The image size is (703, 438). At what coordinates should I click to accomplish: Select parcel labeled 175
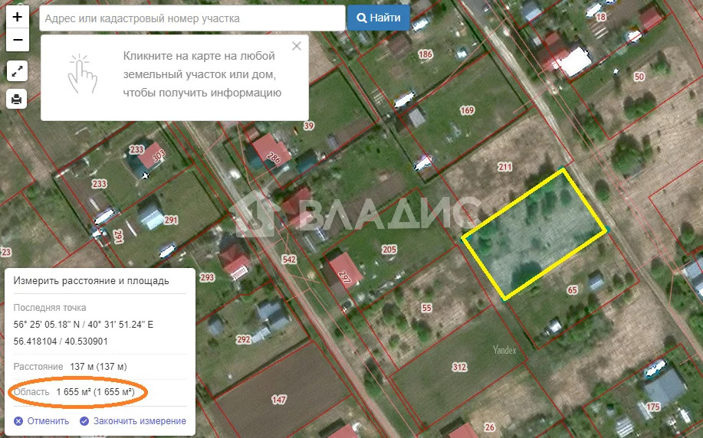point(653,407)
